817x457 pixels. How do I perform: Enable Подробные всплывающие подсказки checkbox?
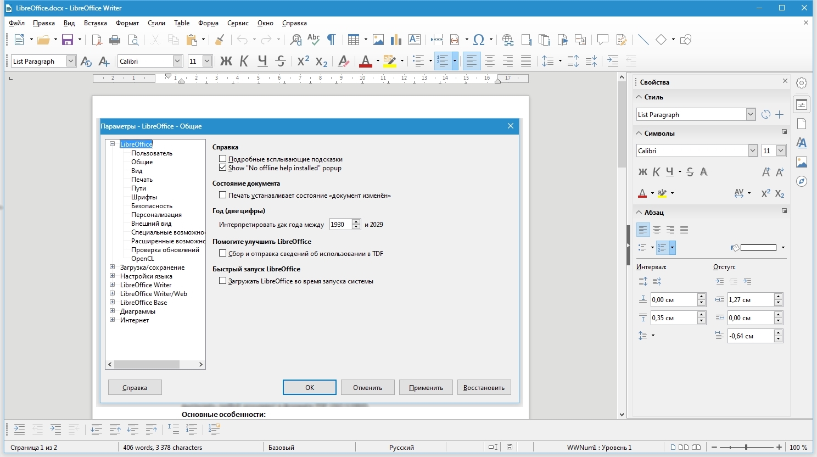(x=222, y=159)
